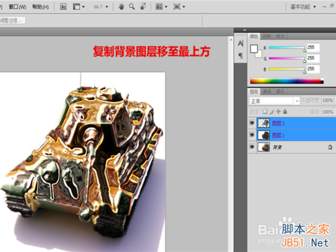Select the Hand tool icon
Screen dimensions: 336x252
point(121,7)
